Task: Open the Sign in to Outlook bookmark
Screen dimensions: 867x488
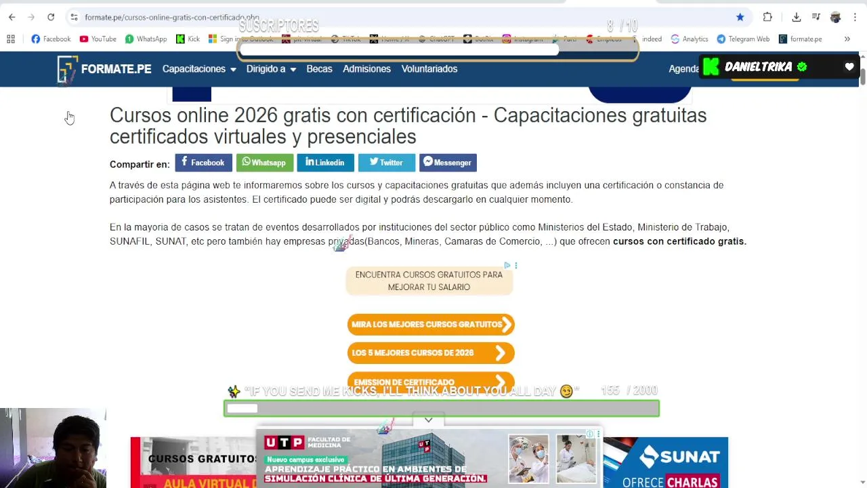Action: coord(241,39)
